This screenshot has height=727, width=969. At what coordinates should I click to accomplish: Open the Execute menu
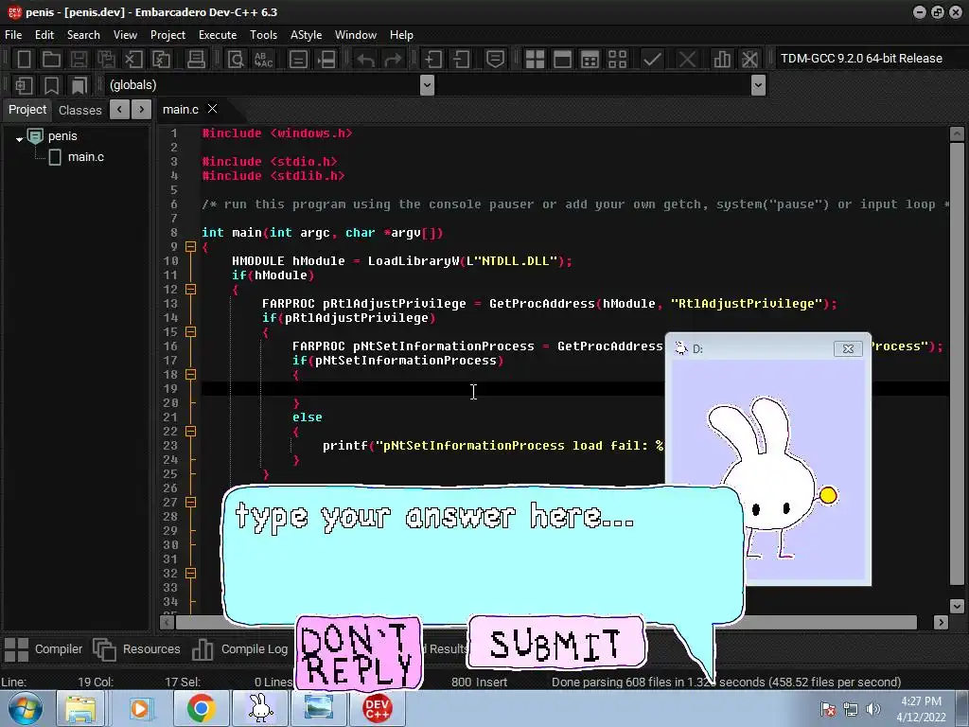218,35
